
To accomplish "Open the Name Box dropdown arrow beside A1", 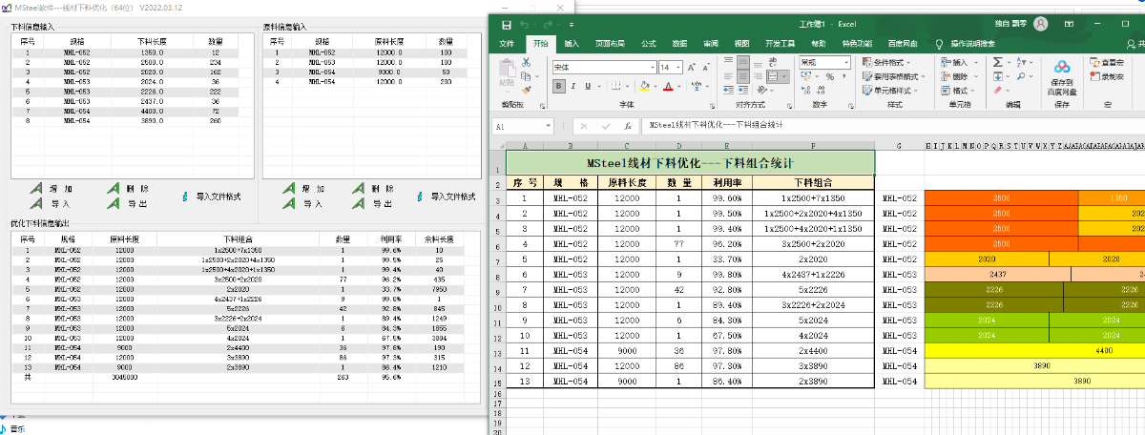I will [x=548, y=125].
